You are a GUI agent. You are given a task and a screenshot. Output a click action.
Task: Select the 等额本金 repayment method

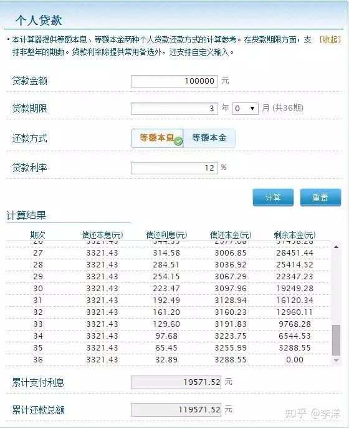click(209, 138)
